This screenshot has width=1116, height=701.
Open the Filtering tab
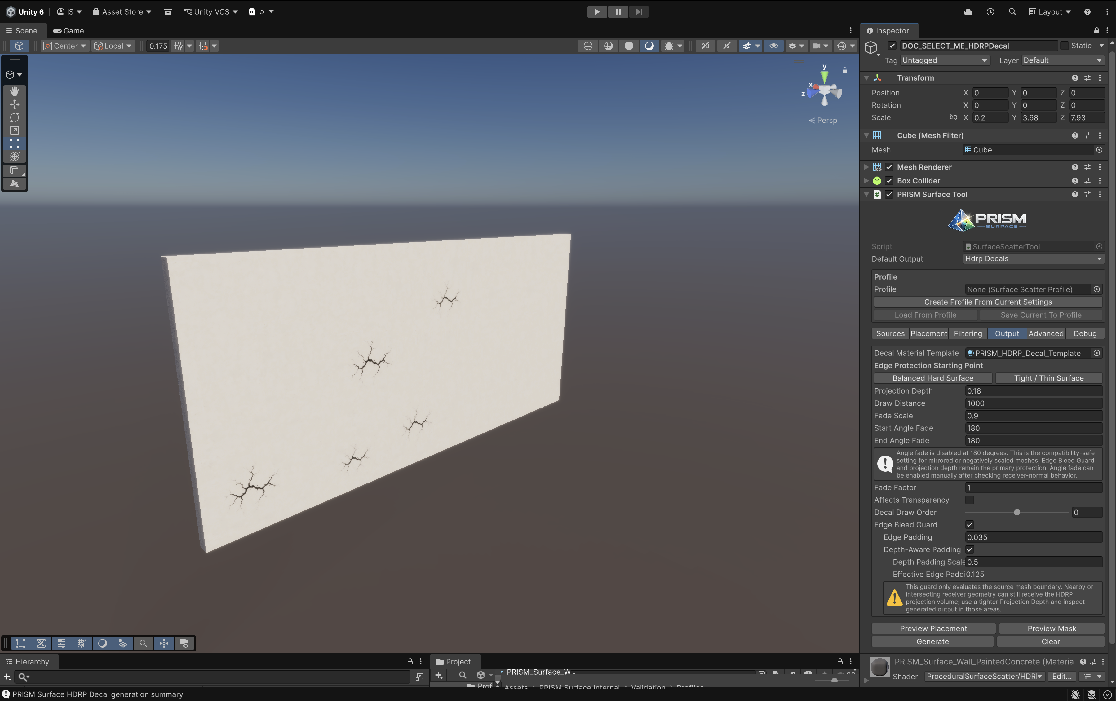pyautogui.click(x=968, y=333)
